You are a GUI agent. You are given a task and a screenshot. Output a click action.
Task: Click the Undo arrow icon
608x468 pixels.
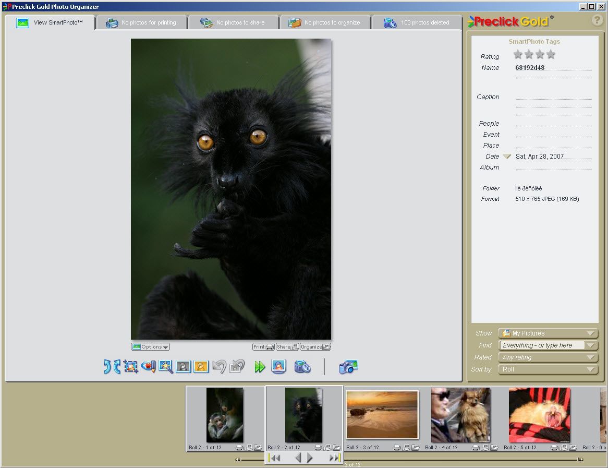tap(218, 367)
